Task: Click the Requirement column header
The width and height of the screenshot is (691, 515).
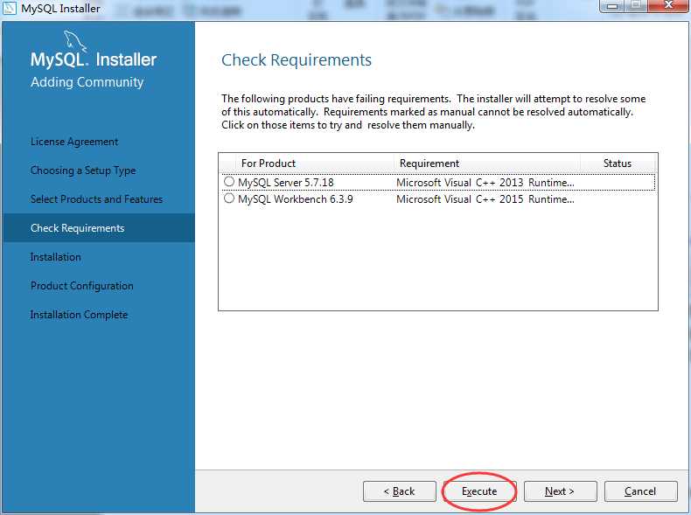Action: click(x=486, y=164)
